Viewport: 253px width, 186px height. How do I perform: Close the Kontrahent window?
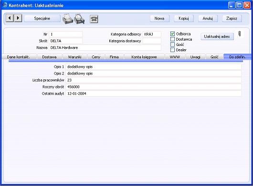[x=247, y=5]
